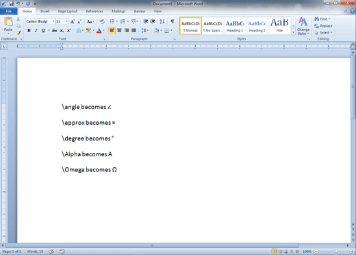Click the macro recording icon in status bar
Image resolution: width=356 pixels, height=255 pixels.
[62, 252]
